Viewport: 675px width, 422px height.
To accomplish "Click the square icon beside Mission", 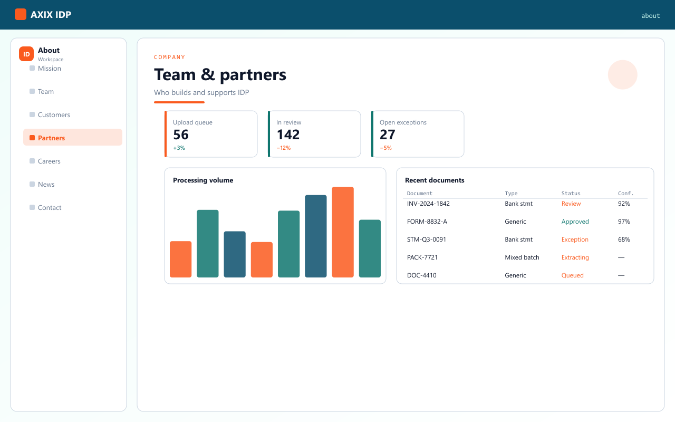I will 32,68.
